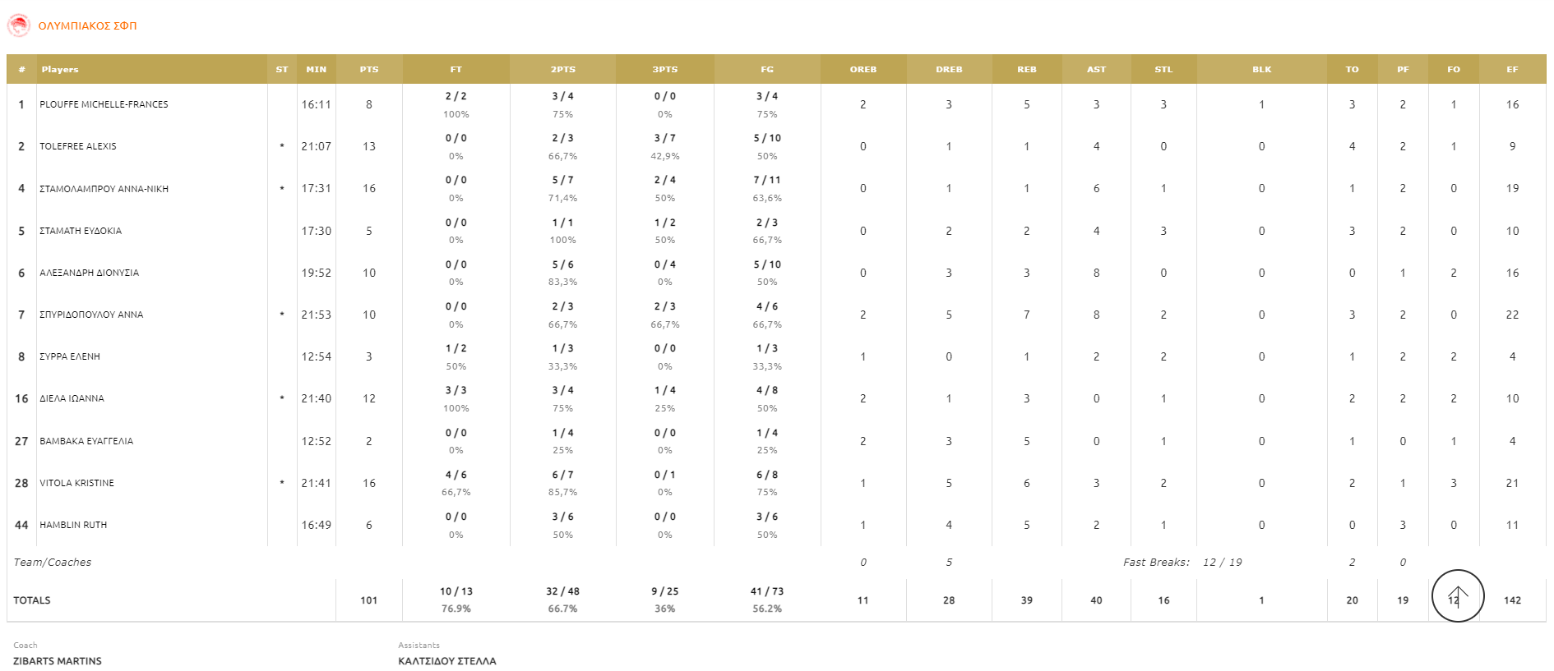The height and width of the screenshot is (671, 1554).
Task: Click the 3PTS column header
Action: 664,70
